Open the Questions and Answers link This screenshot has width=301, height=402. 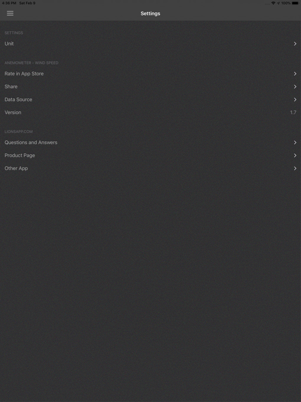[x=150, y=142]
